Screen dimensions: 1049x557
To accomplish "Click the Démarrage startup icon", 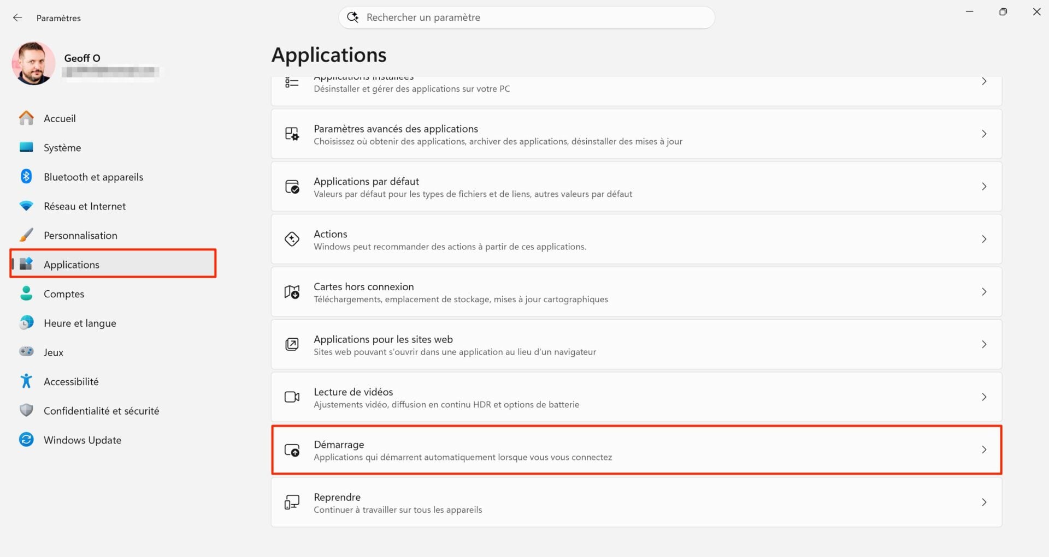I will tap(292, 450).
